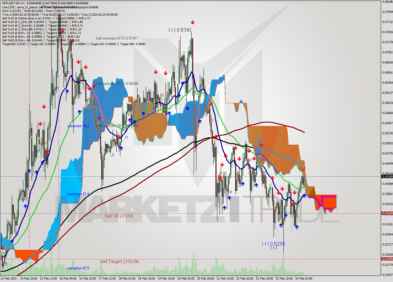Click the blue correction 38.2 label

tap(79, 126)
